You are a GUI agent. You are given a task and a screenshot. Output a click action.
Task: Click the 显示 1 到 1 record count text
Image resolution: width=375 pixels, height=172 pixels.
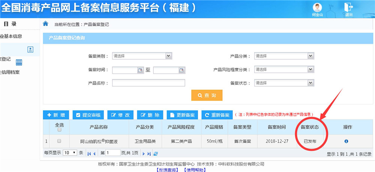click(x=349, y=154)
